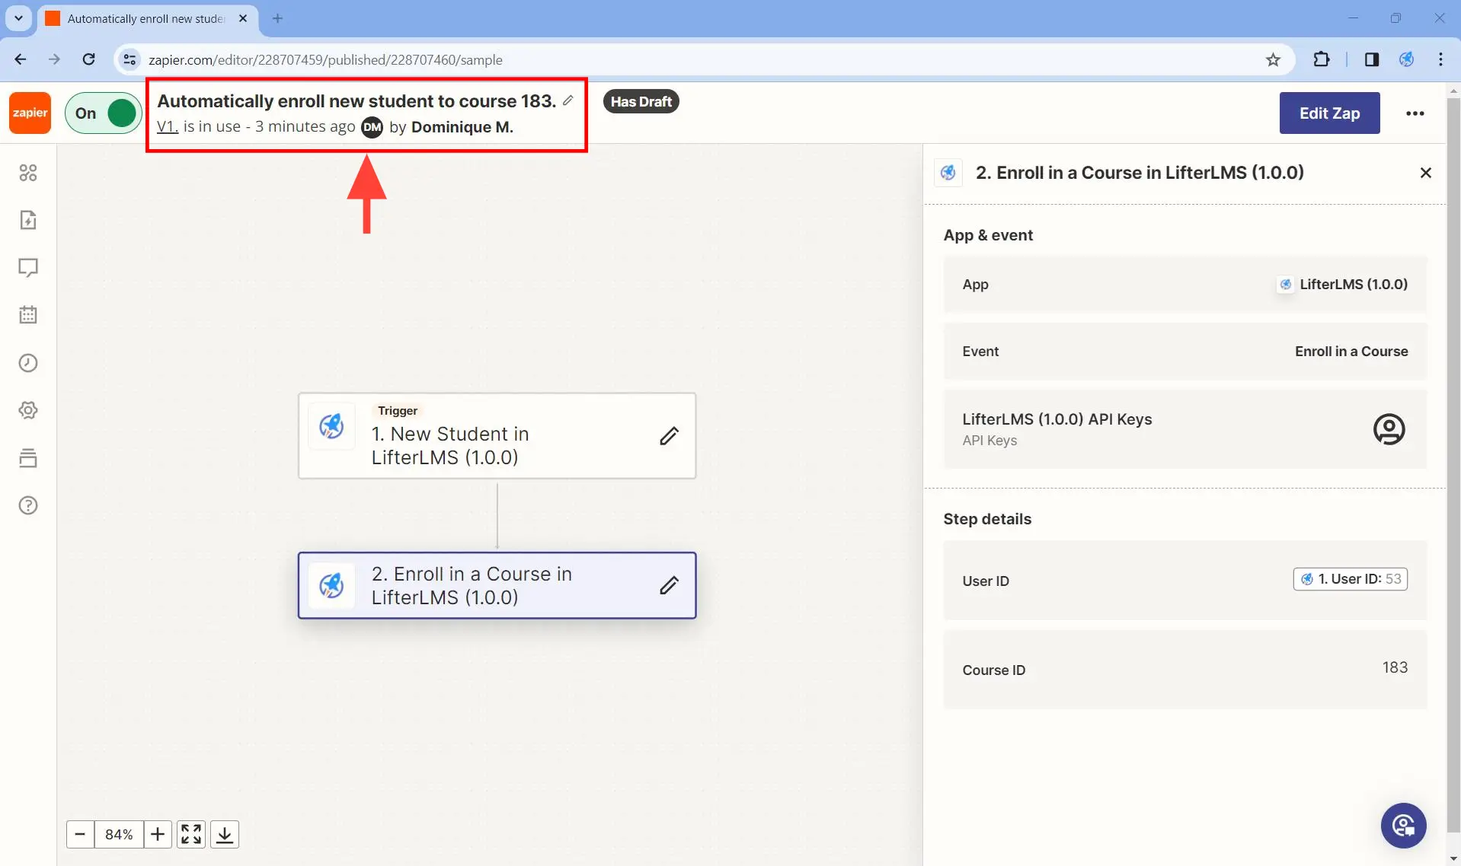Image resolution: width=1461 pixels, height=866 pixels.
Task: Zoom in with the plus button
Action: 158,834
